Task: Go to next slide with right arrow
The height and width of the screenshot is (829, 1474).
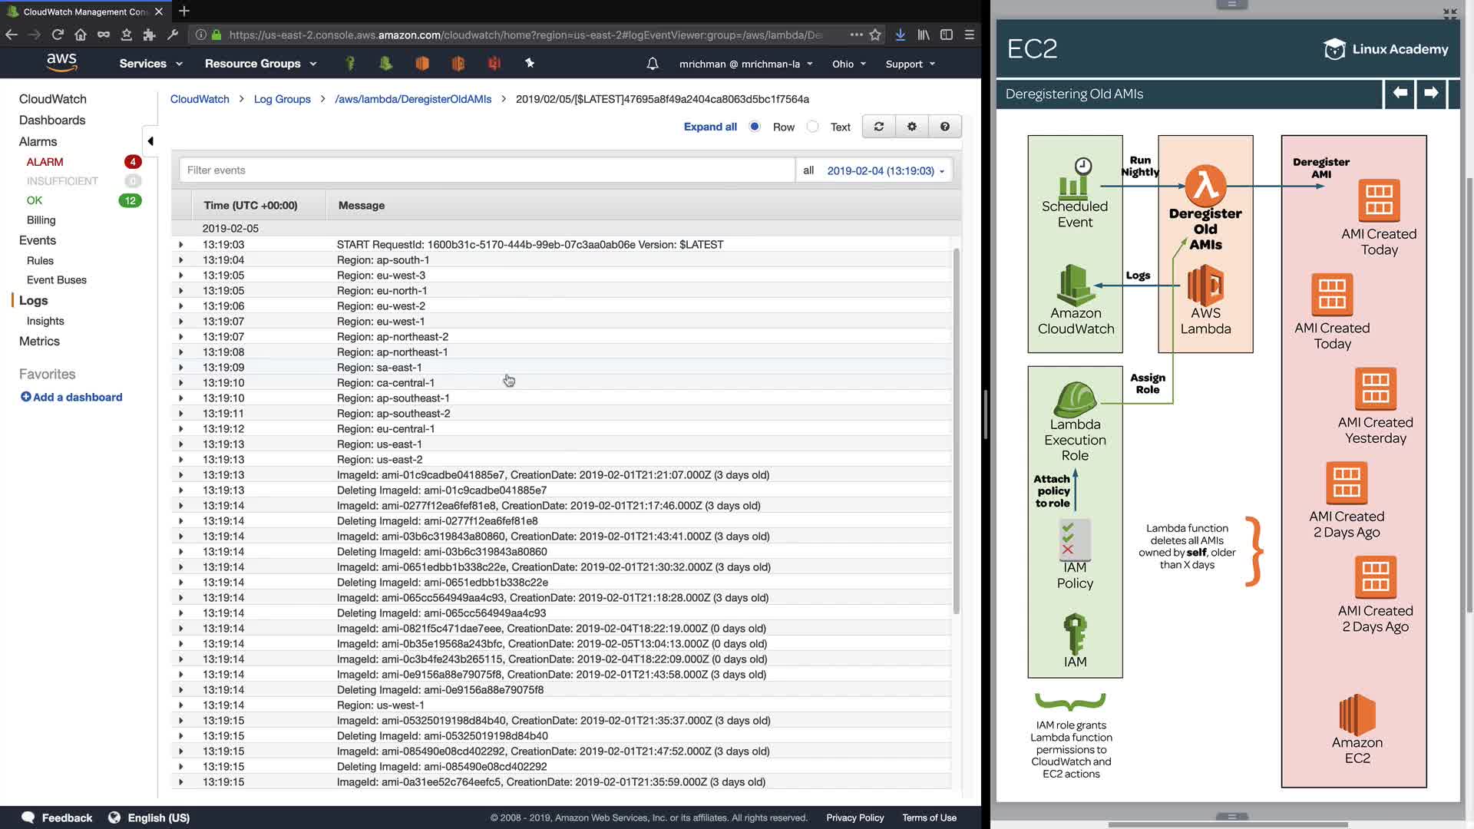Action: 1430,93
